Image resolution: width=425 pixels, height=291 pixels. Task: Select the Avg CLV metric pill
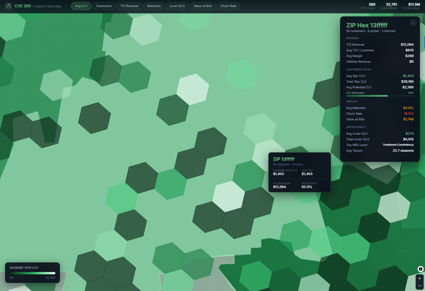coord(81,7)
